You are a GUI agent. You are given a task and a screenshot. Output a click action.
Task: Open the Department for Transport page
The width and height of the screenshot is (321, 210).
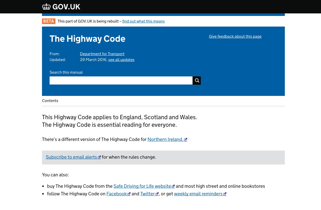102,54
